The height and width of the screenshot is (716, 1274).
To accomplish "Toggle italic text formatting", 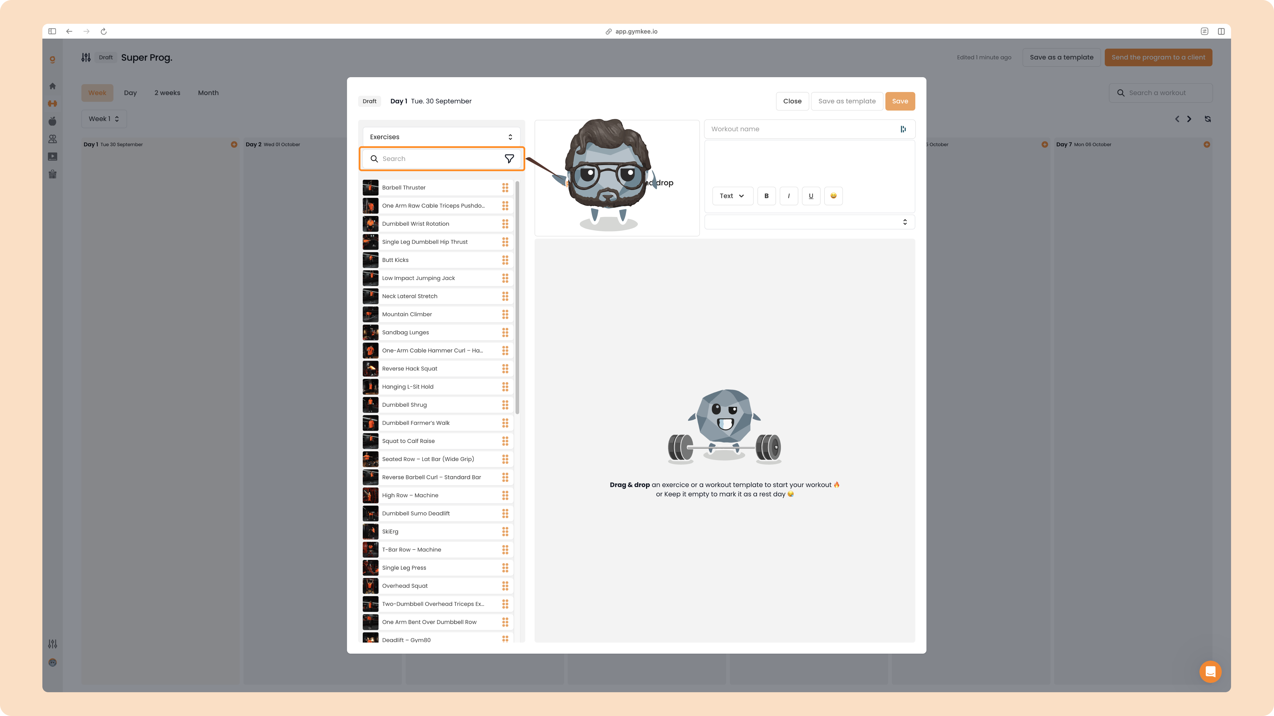I will click(789, 196).
